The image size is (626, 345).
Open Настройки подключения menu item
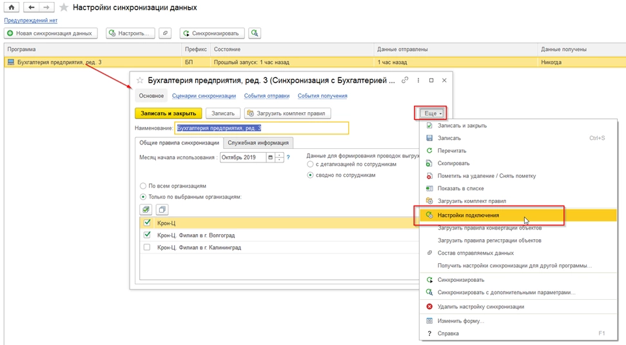[x=518, y=215]
